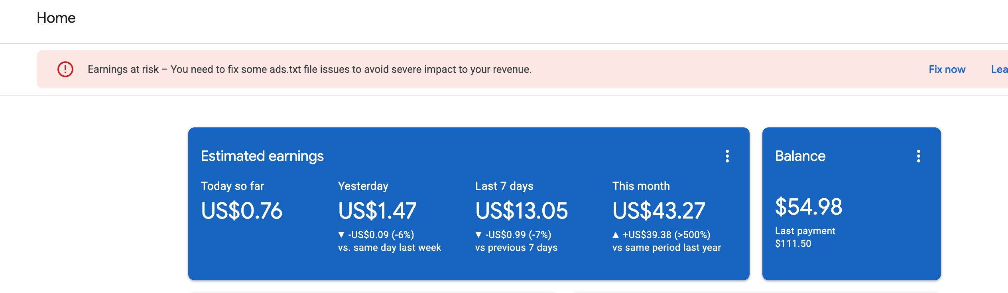Select This month US$43.27 figure
Viewport: 1008px width, 293px height.
coord(659,211)
